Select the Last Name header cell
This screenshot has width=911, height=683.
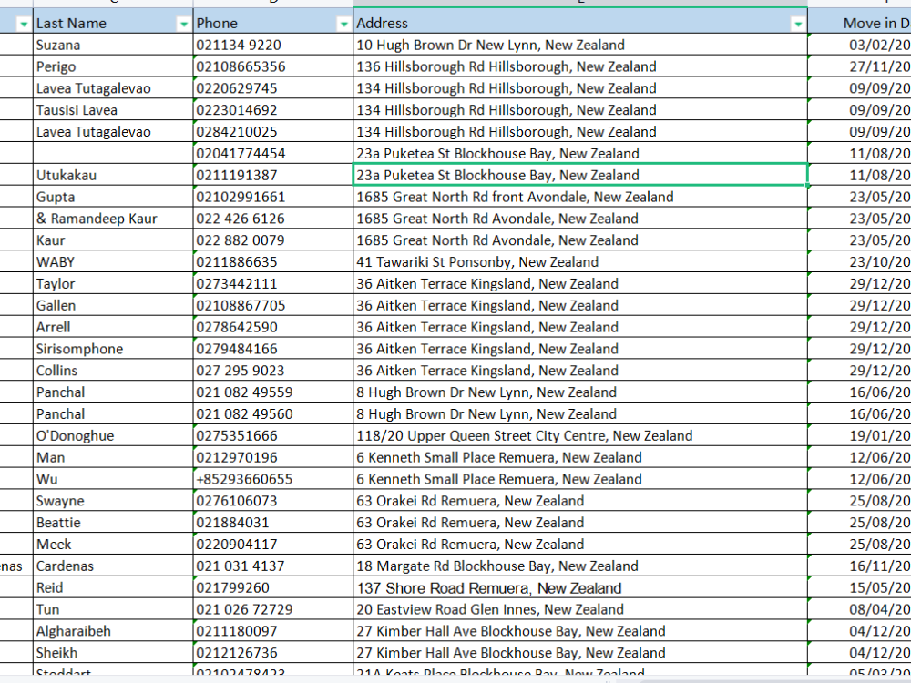113,24
